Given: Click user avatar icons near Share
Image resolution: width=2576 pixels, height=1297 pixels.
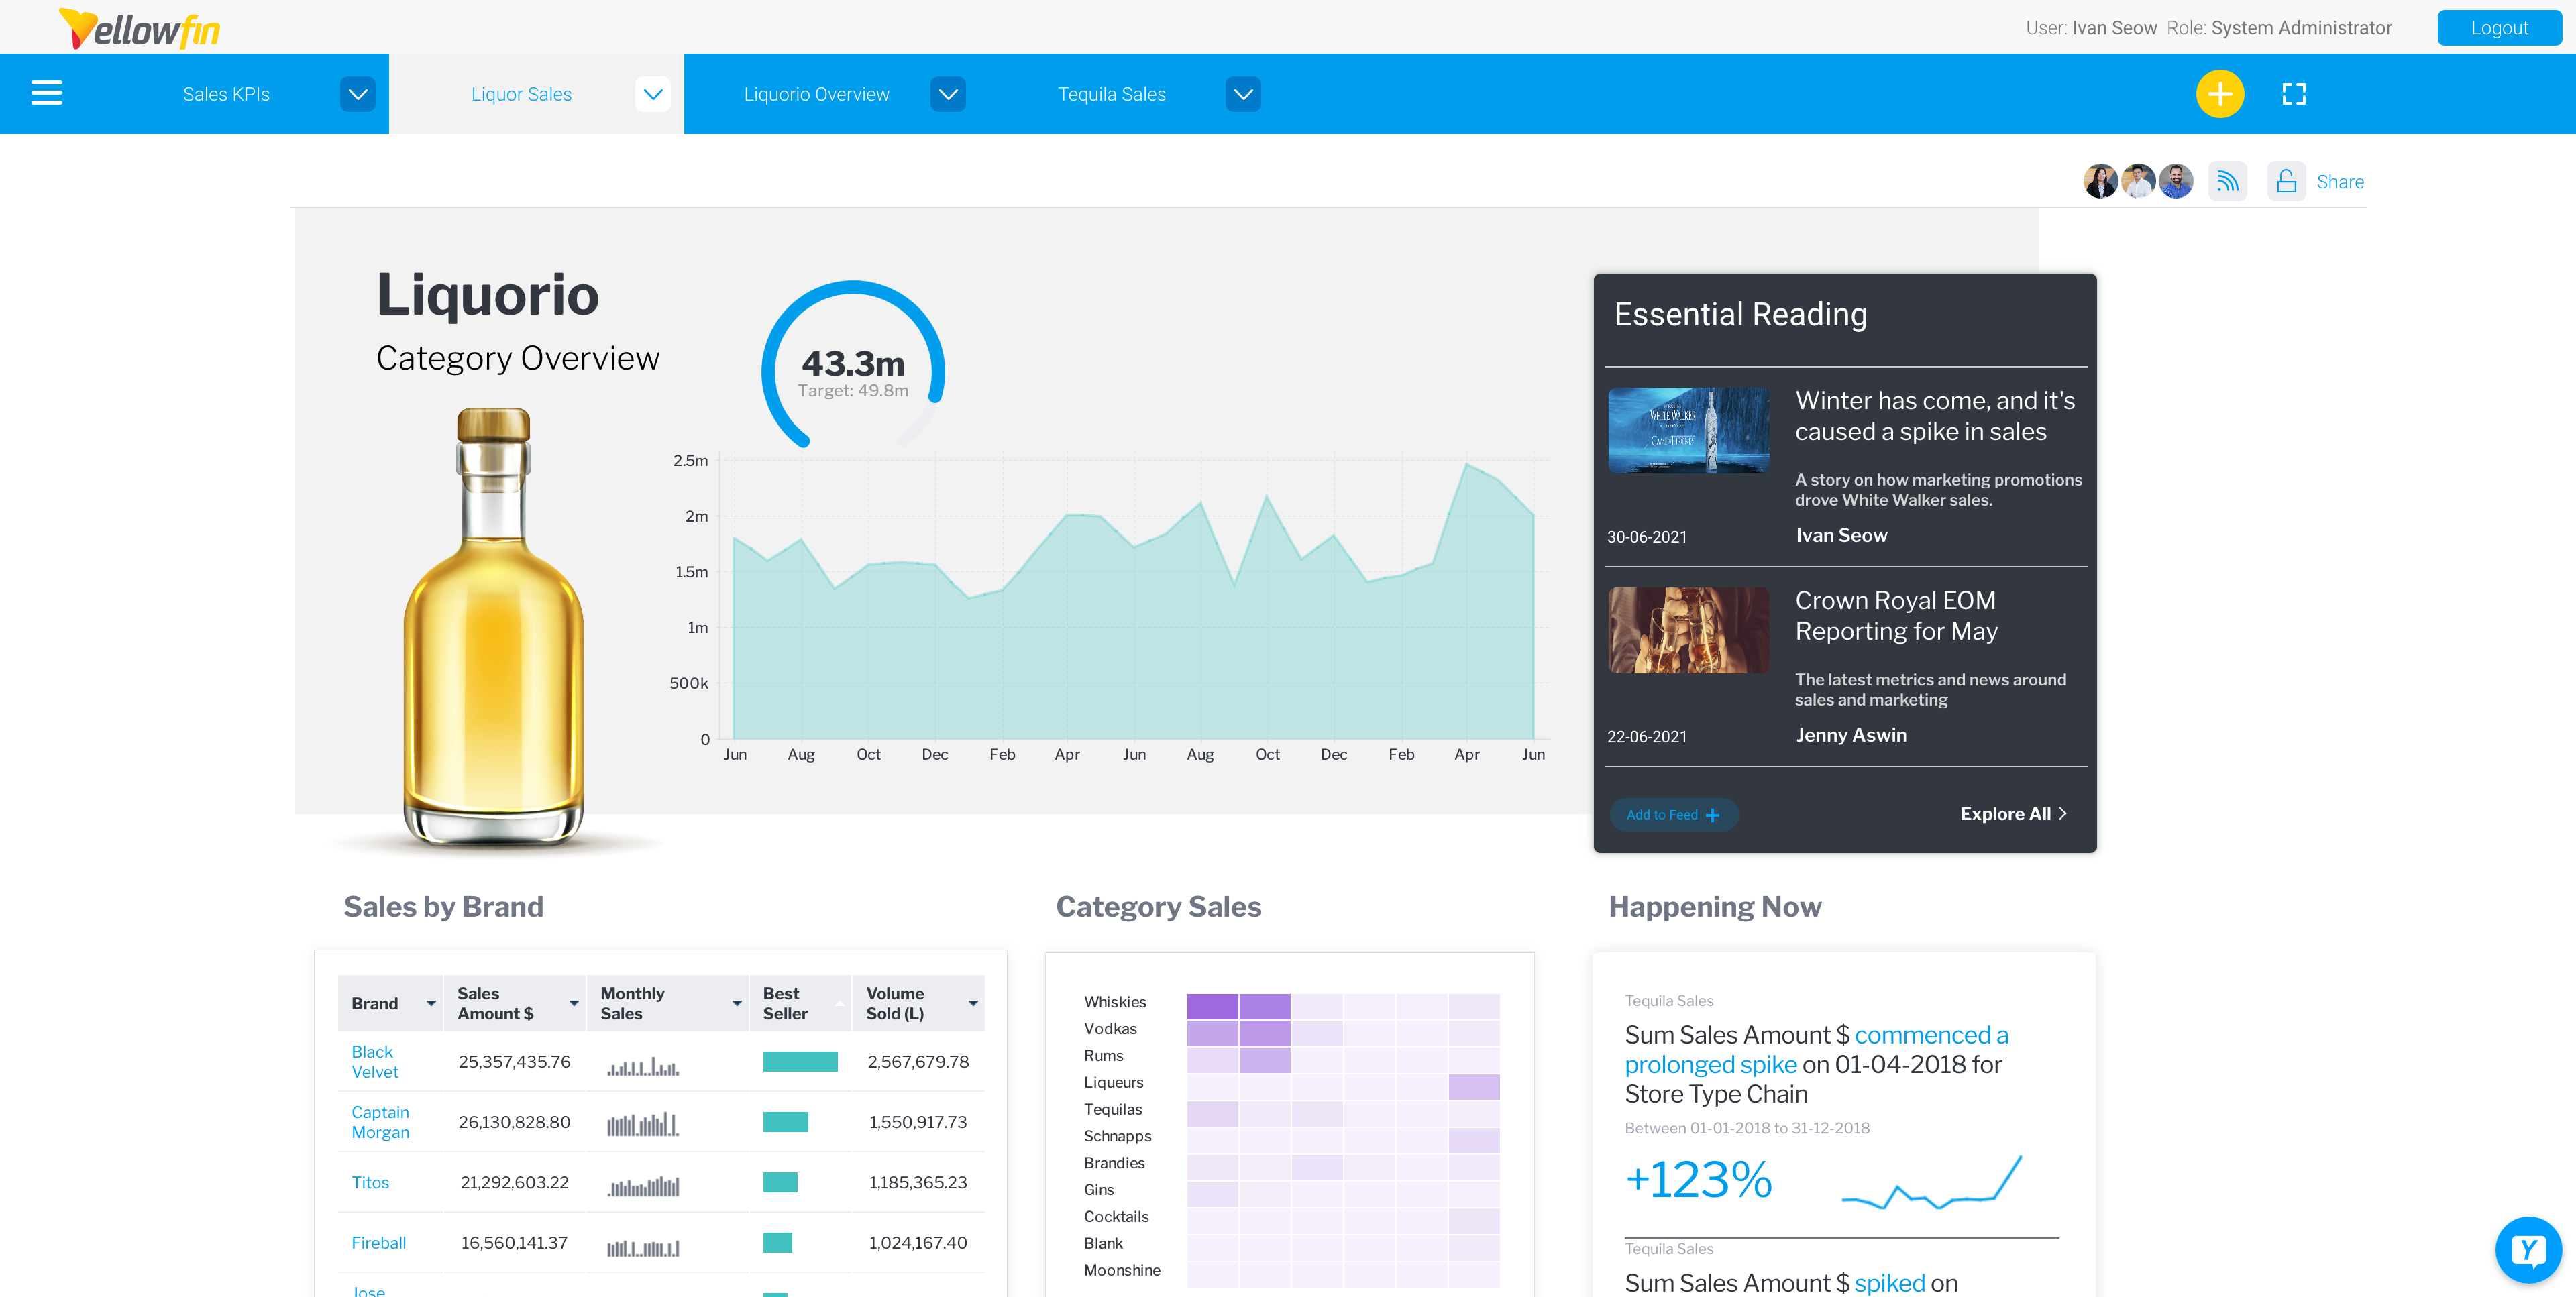Looking at the screenshot, I should pos(2135,182).
